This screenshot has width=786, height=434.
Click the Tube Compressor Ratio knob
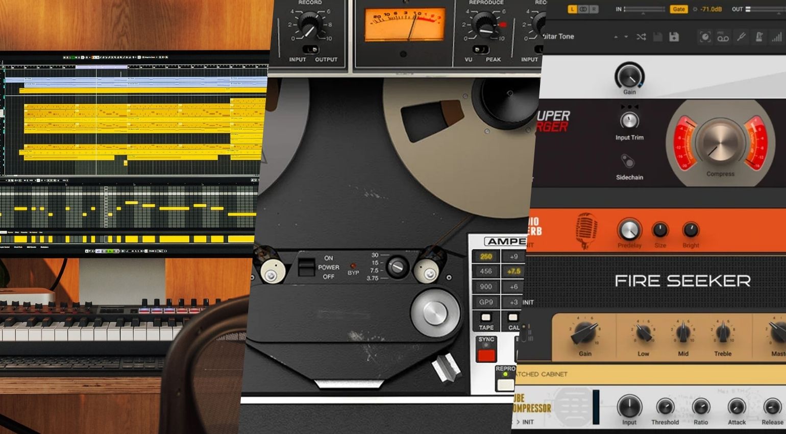point(701,407)
